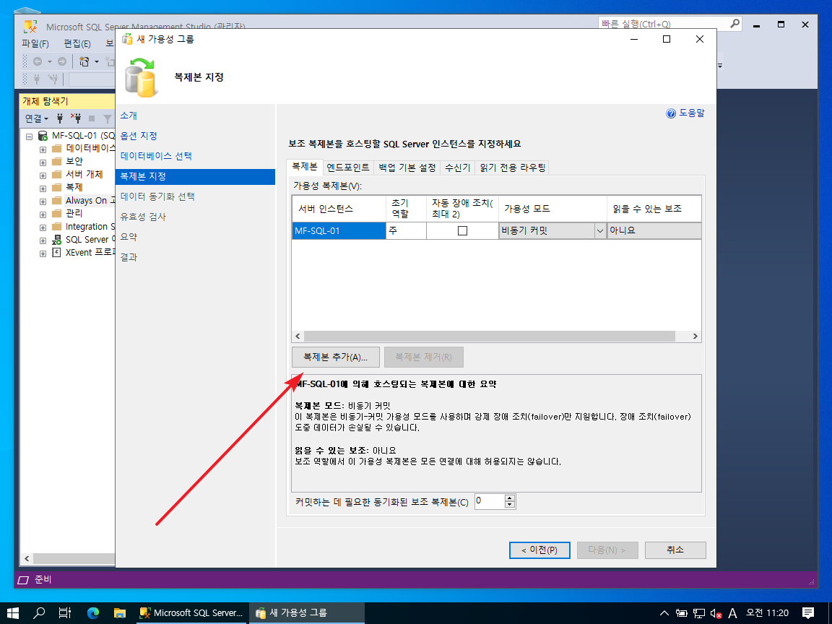Select the SQL Server Agent icon in tree

point(57,240)
